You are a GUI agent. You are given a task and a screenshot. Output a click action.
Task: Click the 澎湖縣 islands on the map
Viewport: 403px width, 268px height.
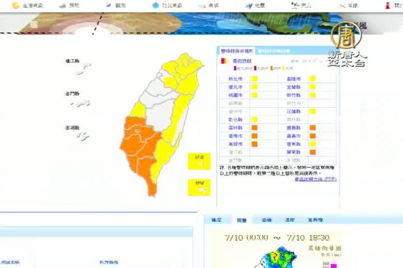(82, 136)
